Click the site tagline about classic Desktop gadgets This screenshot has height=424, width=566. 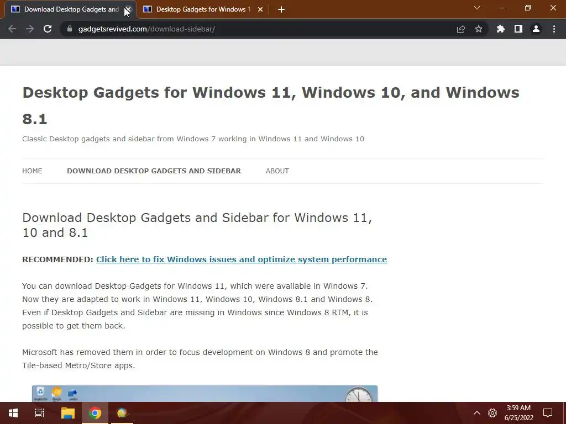coord(193,139)
